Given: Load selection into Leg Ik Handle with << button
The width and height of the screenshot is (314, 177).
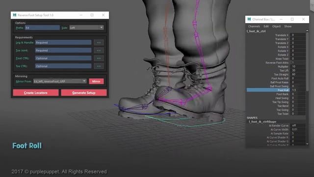Looking at the screenshot, I should click(x=99, y=43).
